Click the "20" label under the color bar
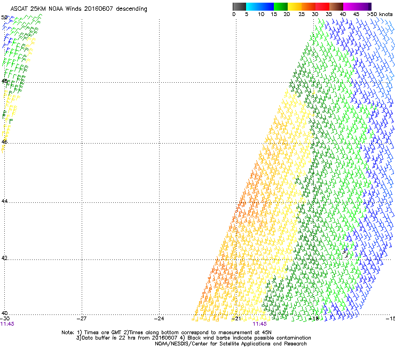The width and height of the screenshot is (395, 347). (287, 14)
